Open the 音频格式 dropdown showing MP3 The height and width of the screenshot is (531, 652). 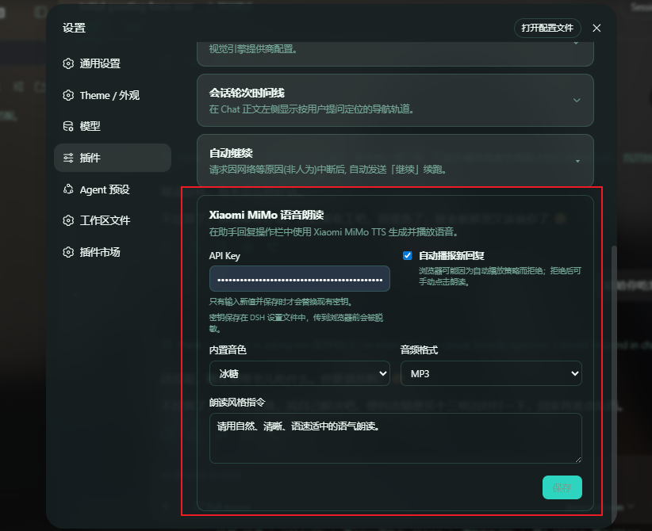[x=491, y=373]
